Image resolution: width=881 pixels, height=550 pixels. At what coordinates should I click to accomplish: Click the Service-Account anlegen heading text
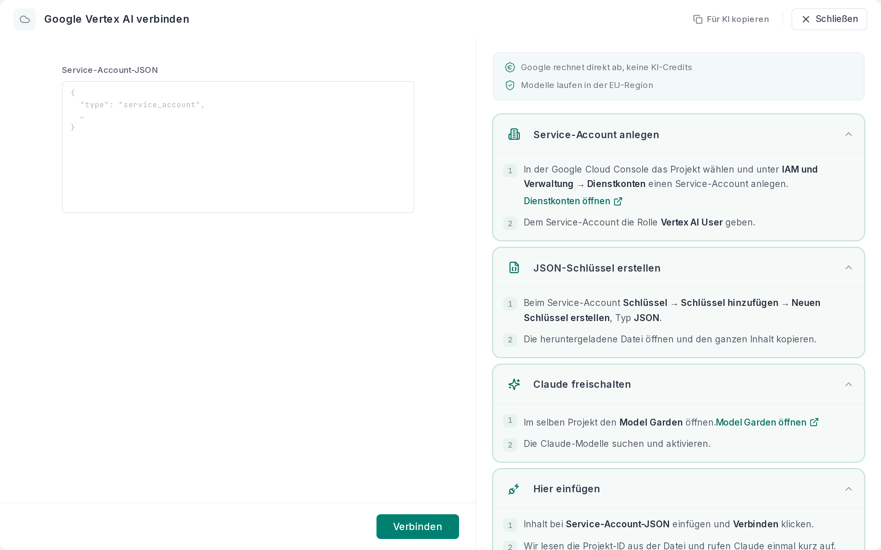click(x=596, y=135)
